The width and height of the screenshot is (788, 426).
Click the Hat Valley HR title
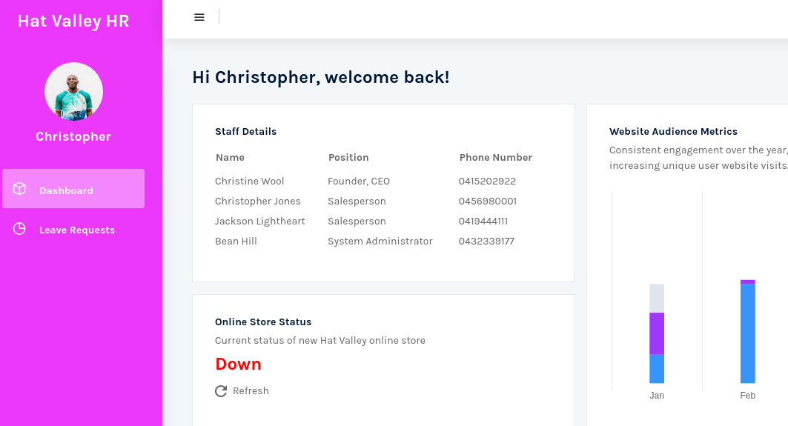point(73,21)
